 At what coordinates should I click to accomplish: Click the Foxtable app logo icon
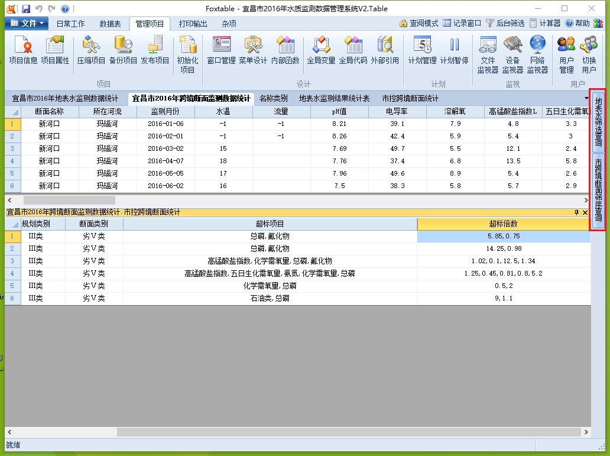point(12,8)
